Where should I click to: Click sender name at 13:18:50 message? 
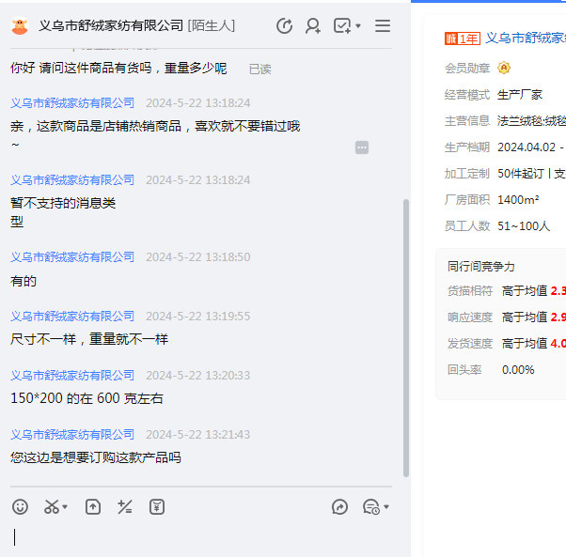(x=72, y=256)
